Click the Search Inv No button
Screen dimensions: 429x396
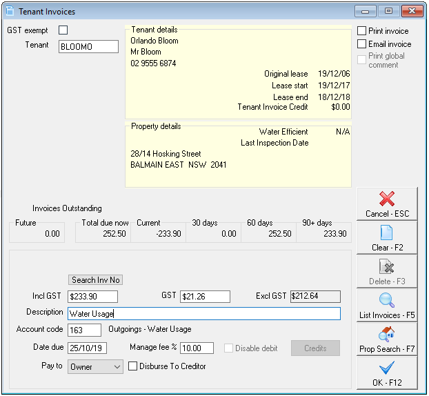pos(95,280)
